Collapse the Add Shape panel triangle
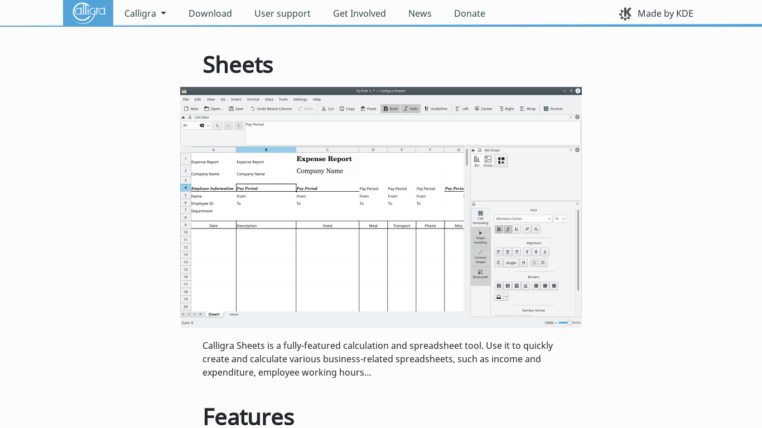Image resolution: width=762 pixels, height=428 pixels. coord(474,150)
